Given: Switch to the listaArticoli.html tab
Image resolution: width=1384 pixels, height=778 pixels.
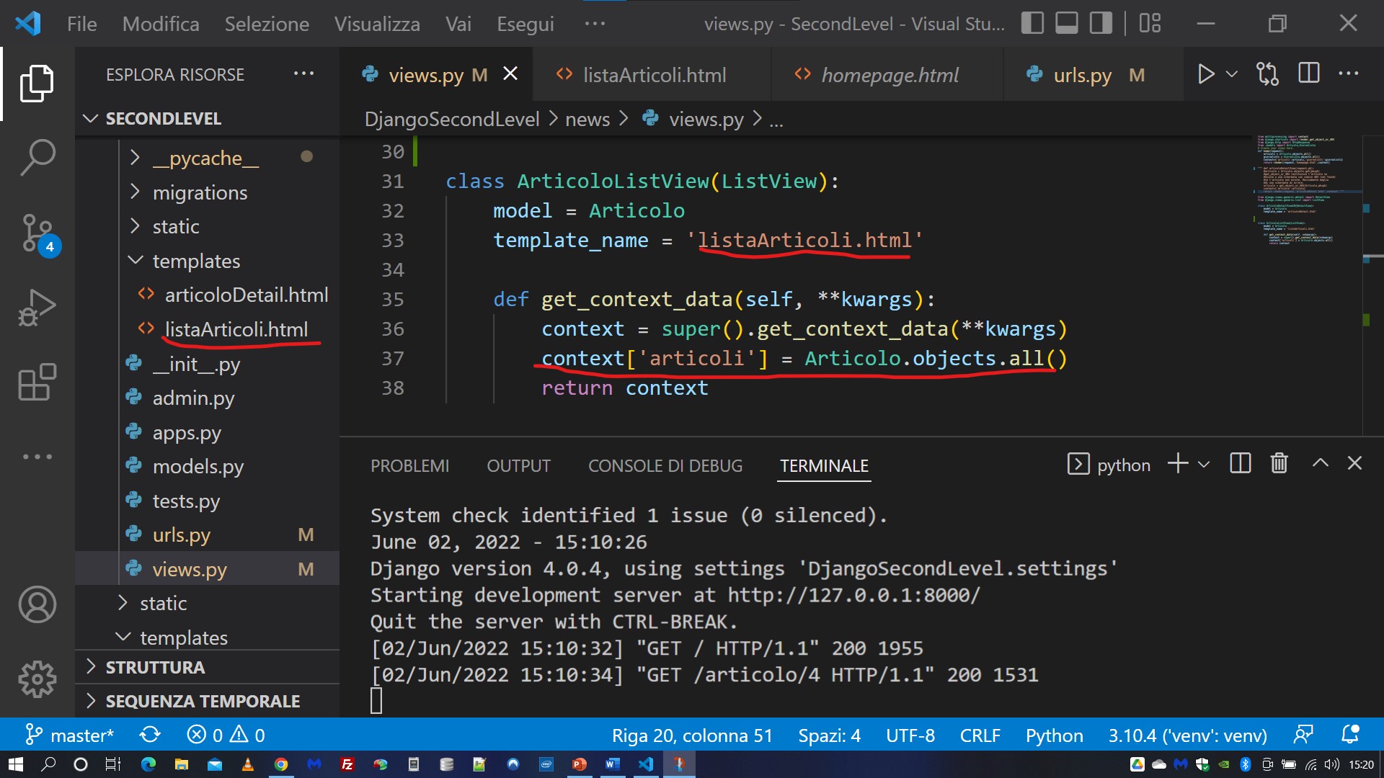Looking at the screenshot, I should 652,75.
